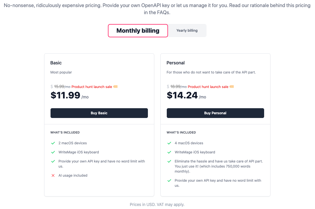Click the sale emoji on the Personal plan

pyautogui.click(x=231, y=86)
